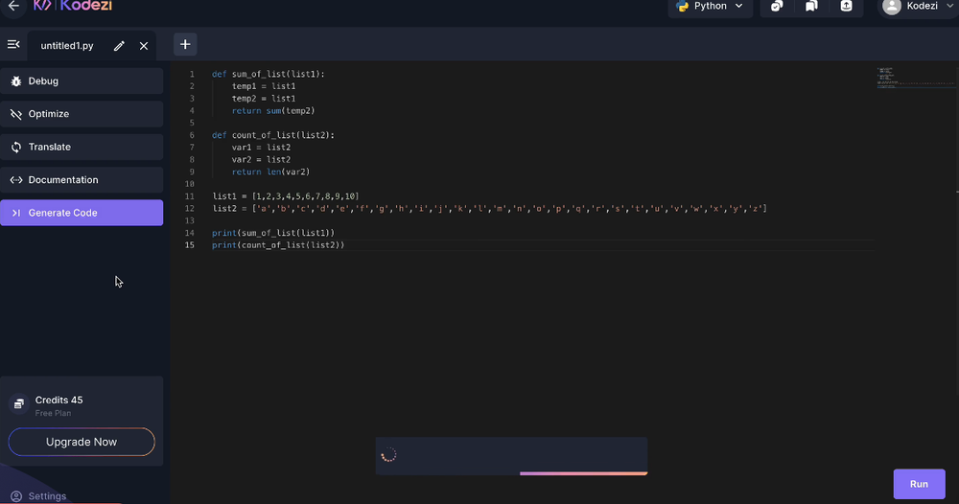
Task: Click the prompt progress bar
Action: pos(583,472)
